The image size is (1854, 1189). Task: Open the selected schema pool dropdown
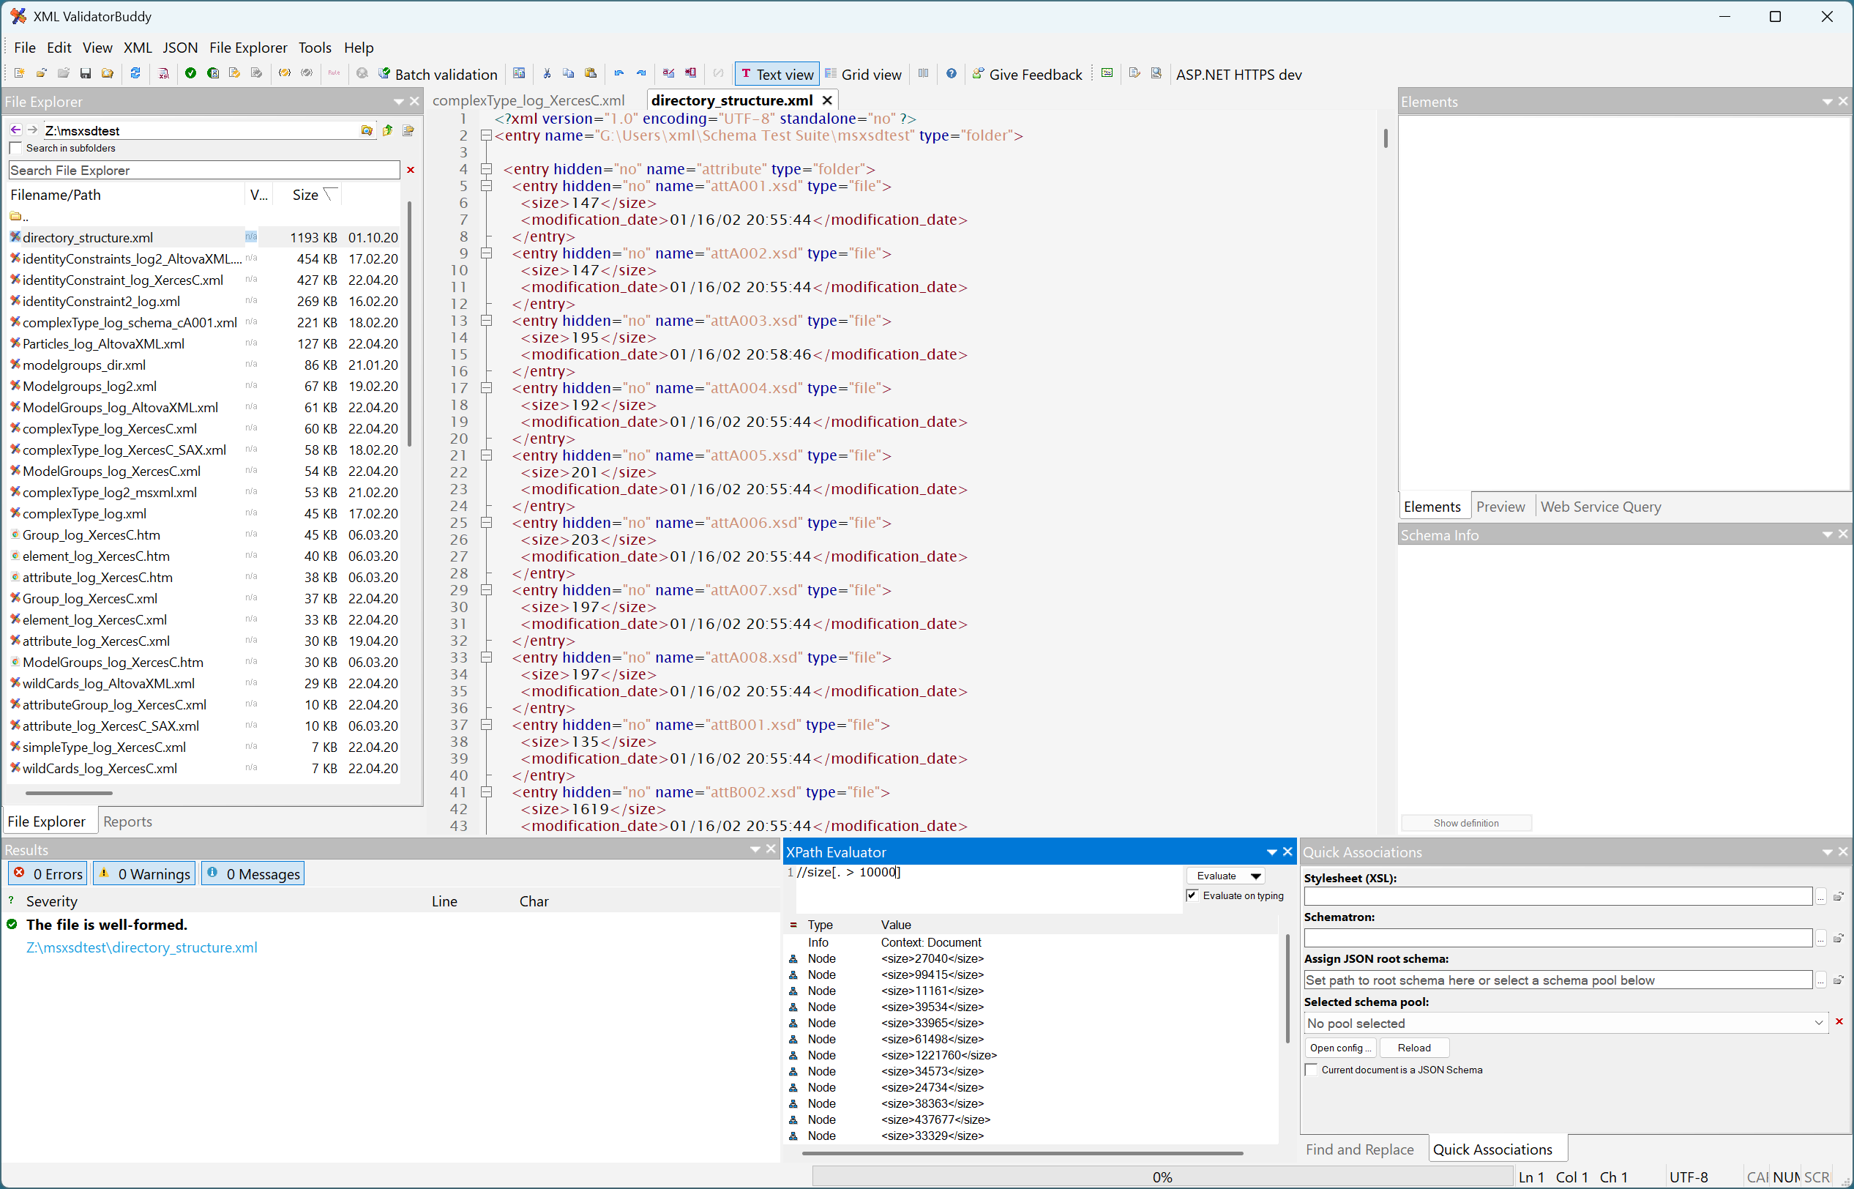tap(1820, 1023)
